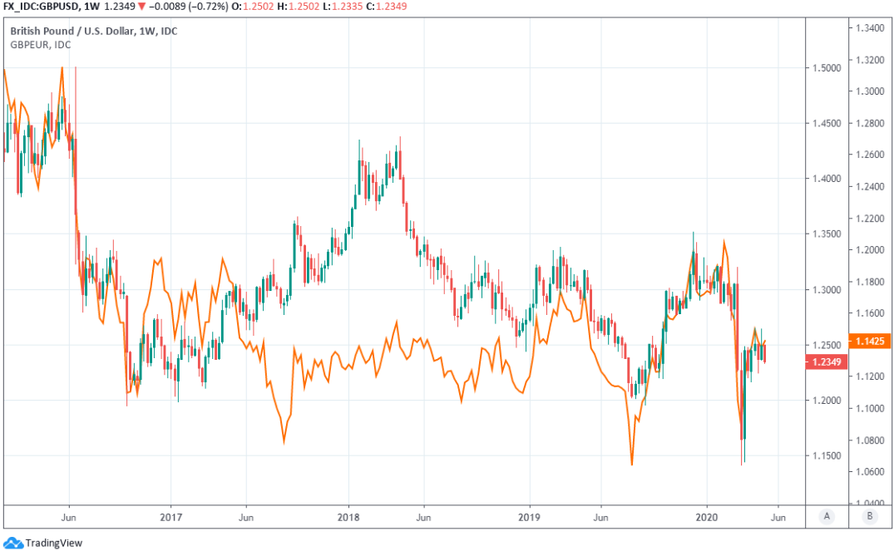Click the 2018 label on time axis
The height and width of the screenshot is (551, 894).
[348, 516]
